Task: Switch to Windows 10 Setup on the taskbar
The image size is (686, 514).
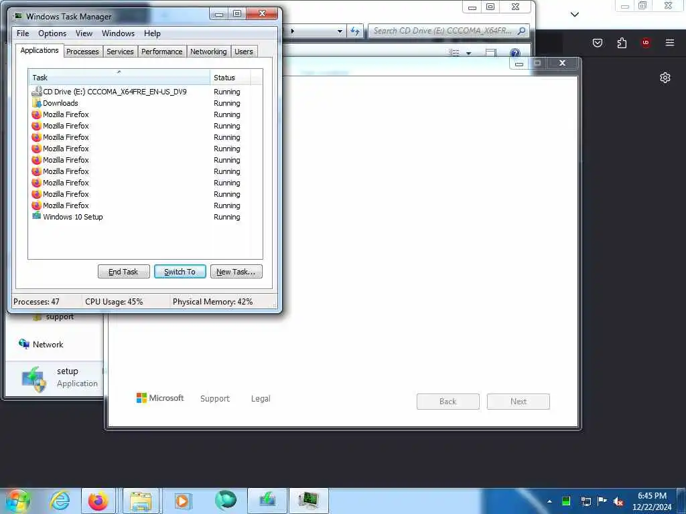Action: (x=267, y=501)
